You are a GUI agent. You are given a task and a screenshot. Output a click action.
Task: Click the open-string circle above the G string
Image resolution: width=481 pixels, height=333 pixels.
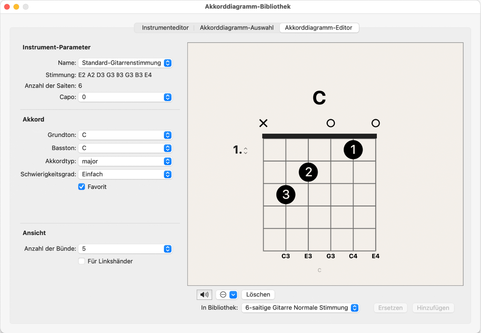(x=330, y=123)
